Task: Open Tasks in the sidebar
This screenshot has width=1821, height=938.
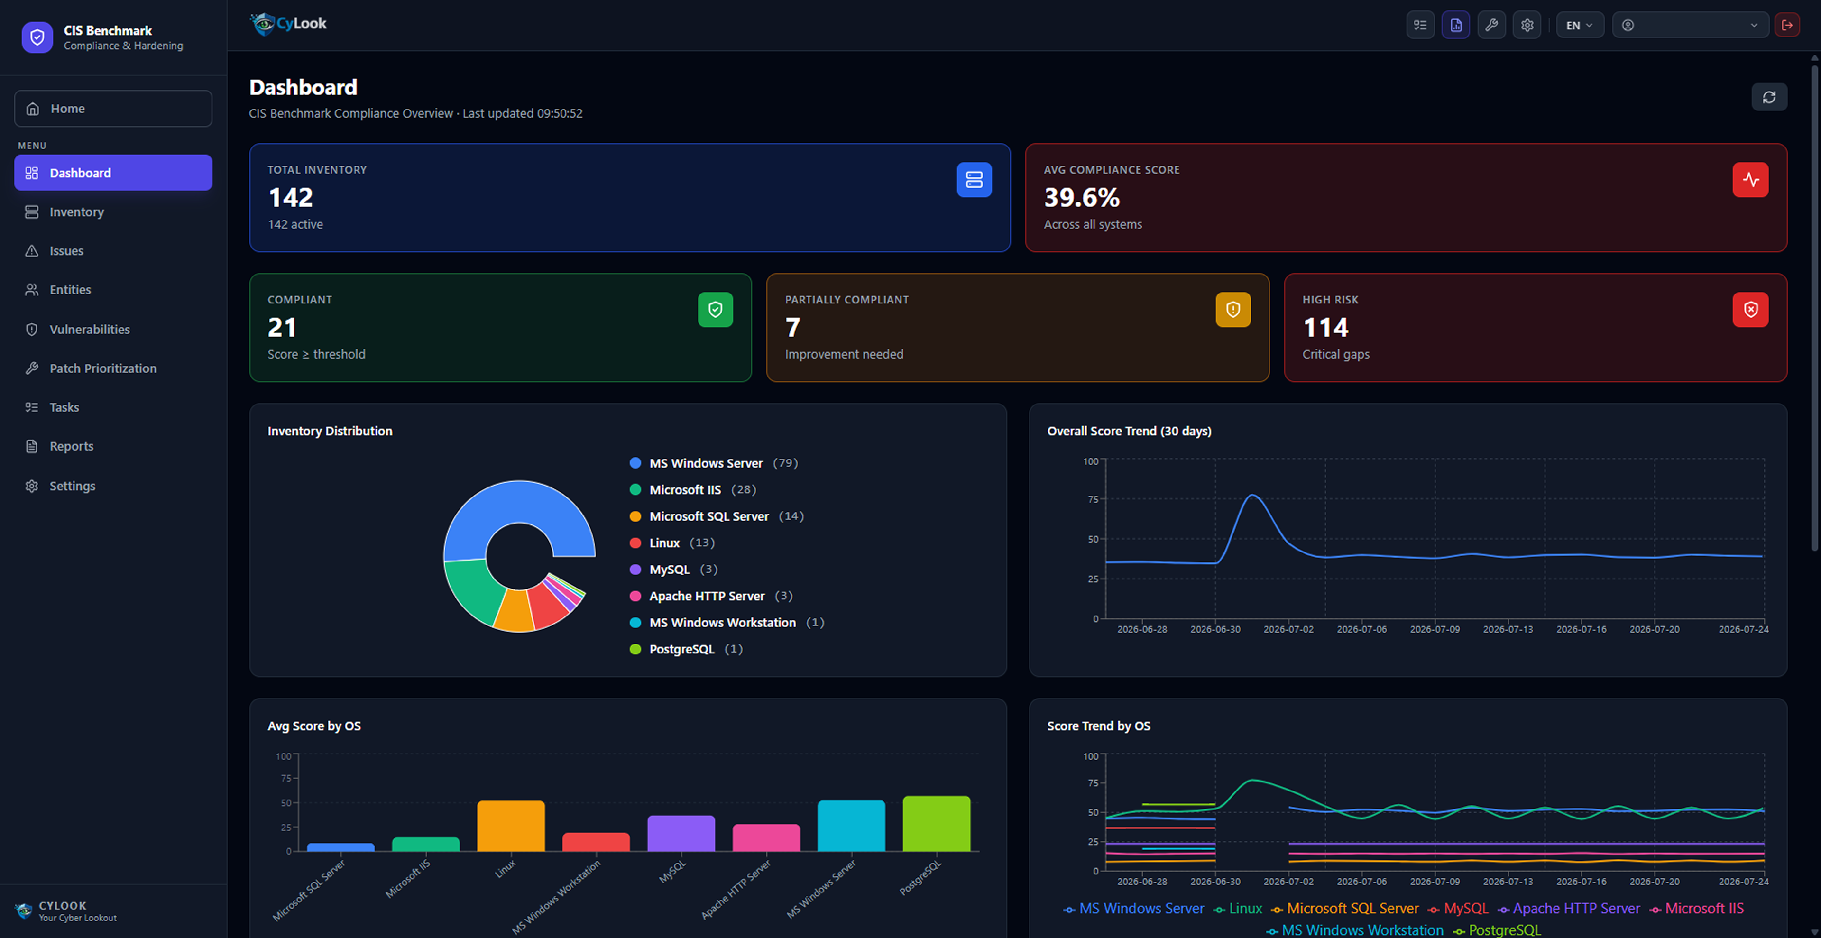Action: [113, 407]
